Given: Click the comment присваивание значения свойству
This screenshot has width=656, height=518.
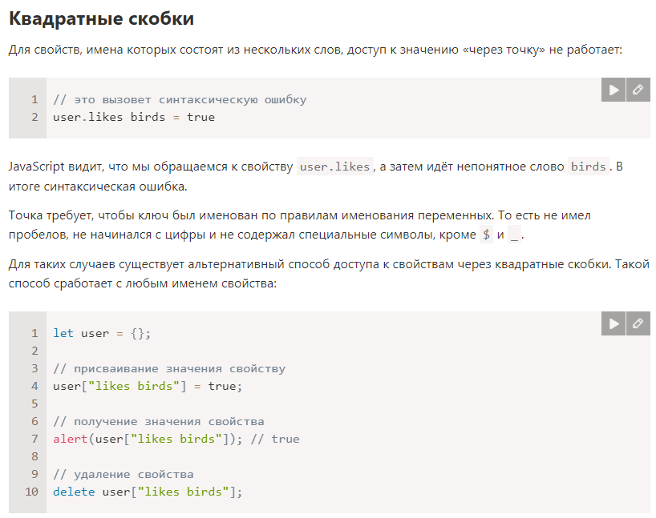Looking at the screenshot, I should tap(169, 369).
